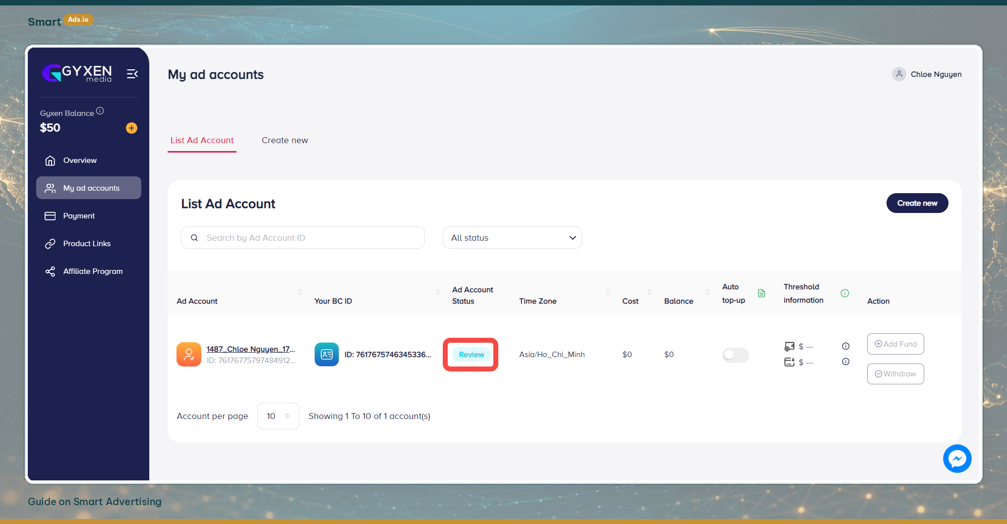Click the Add Fund button
1007x524 pixels.
click(x=895, y=344)
